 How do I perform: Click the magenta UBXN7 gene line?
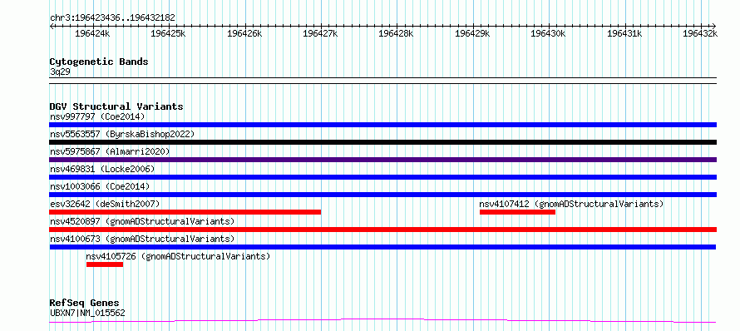(382, 321)
